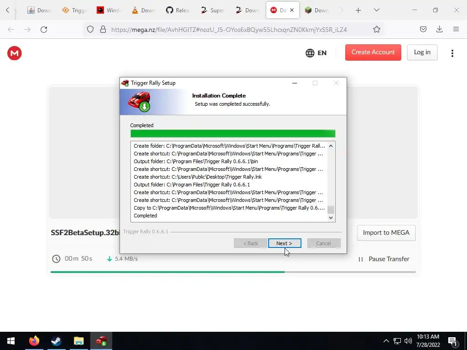Open the language selector globe EN
The width and height of the screenshot is (467, 350).
point(316,53)
